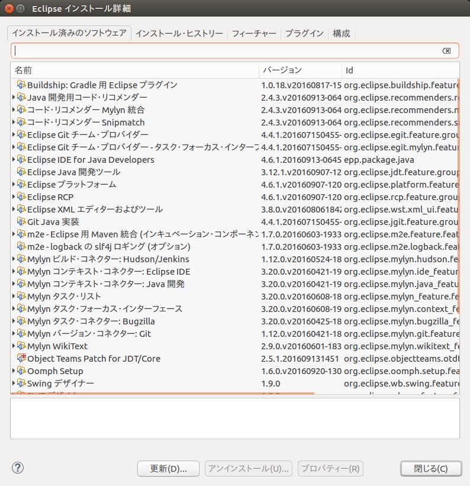Open the プラグイン tab

(x=304, y=34)
